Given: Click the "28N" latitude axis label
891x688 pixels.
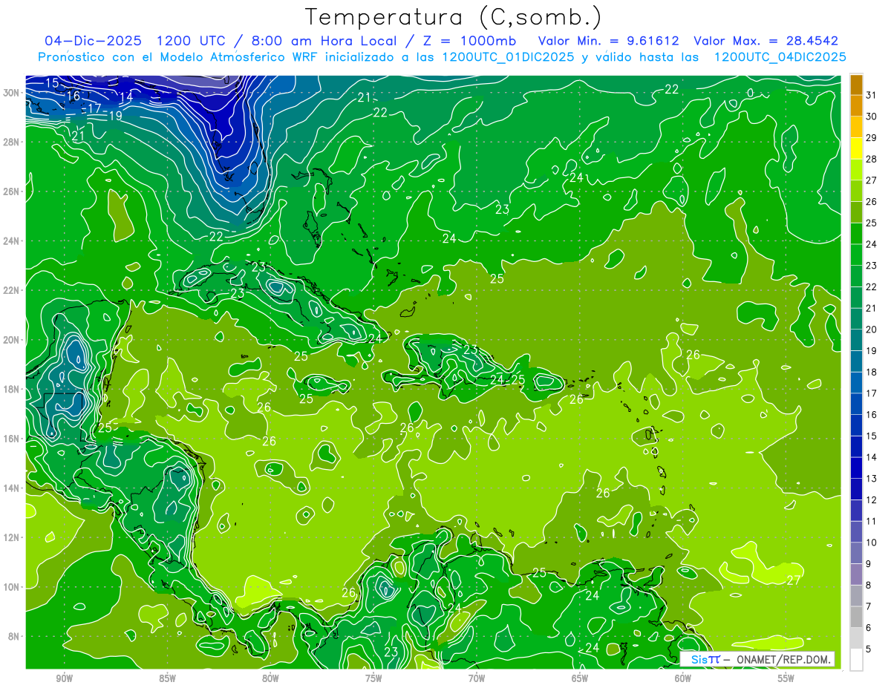Looking at the screenshot, I should (x=13, y=142).
